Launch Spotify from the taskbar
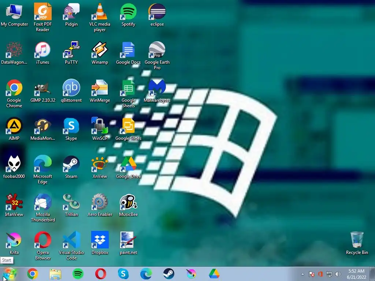Image resolution: width=375 pixels, height=281 pixels. 78,274
